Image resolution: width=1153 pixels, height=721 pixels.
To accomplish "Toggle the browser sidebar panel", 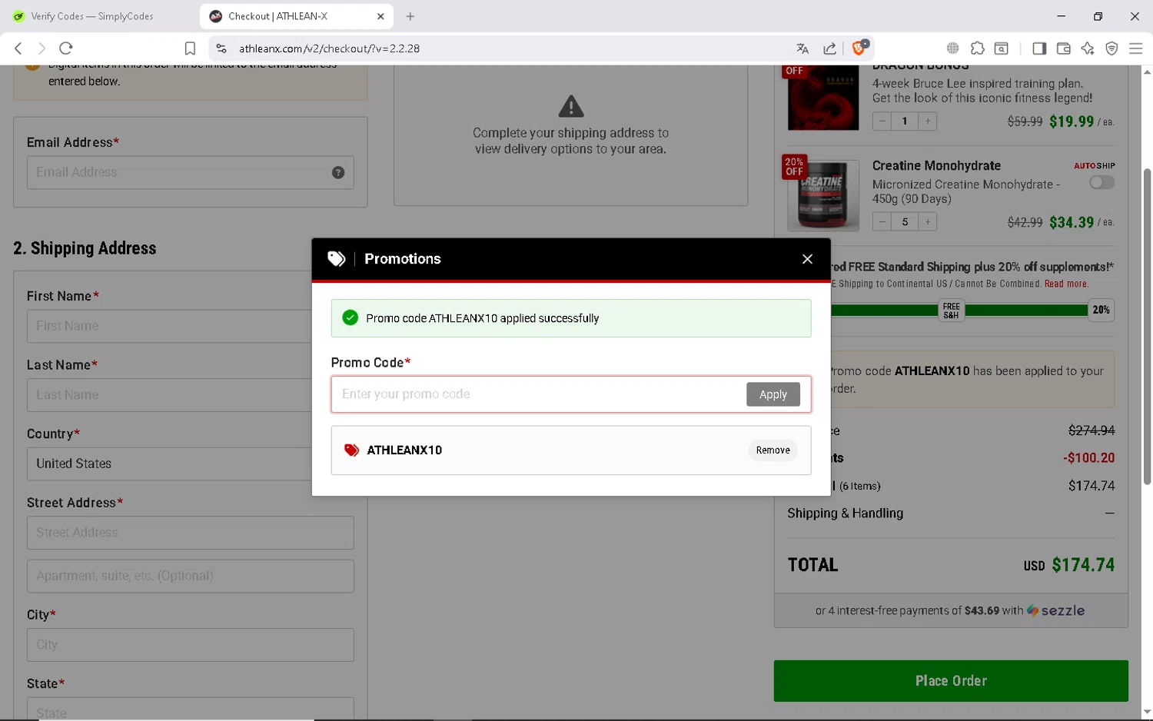I will point(1039,48).
